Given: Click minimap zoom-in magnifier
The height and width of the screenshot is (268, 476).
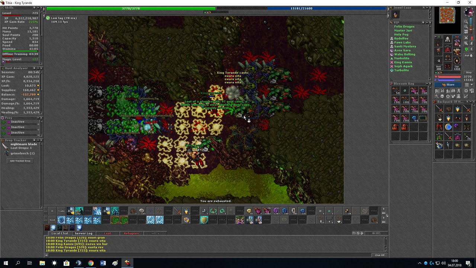Looking at the screenshot, I should (x=466, y=26).
